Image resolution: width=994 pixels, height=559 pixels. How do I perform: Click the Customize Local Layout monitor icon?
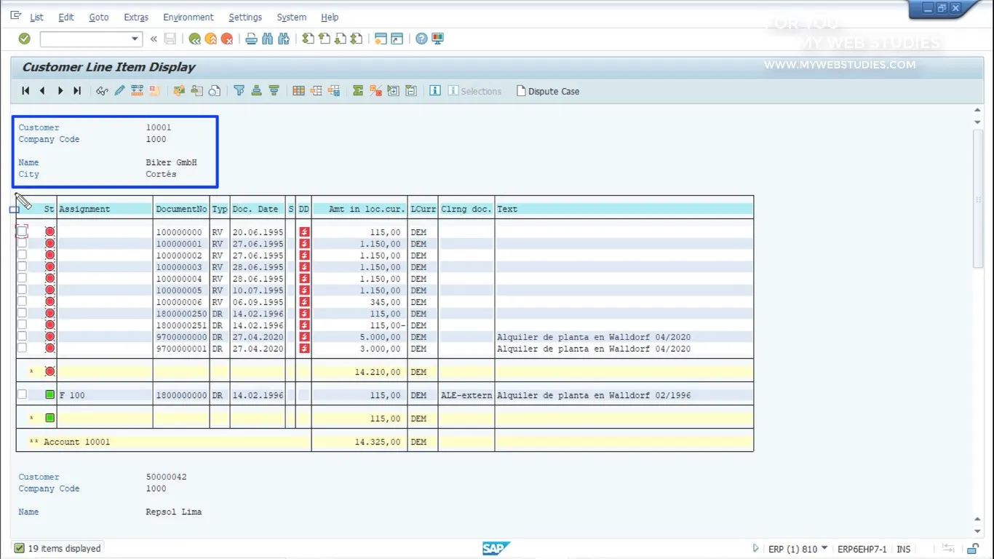tap(437, 39)
